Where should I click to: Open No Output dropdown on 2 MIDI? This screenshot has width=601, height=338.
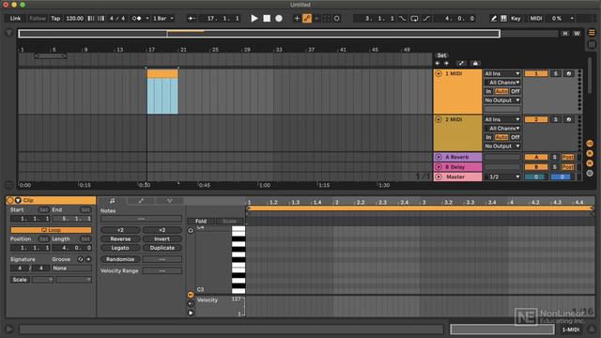[502, 146]
